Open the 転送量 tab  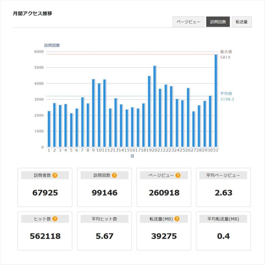[242, 22]
